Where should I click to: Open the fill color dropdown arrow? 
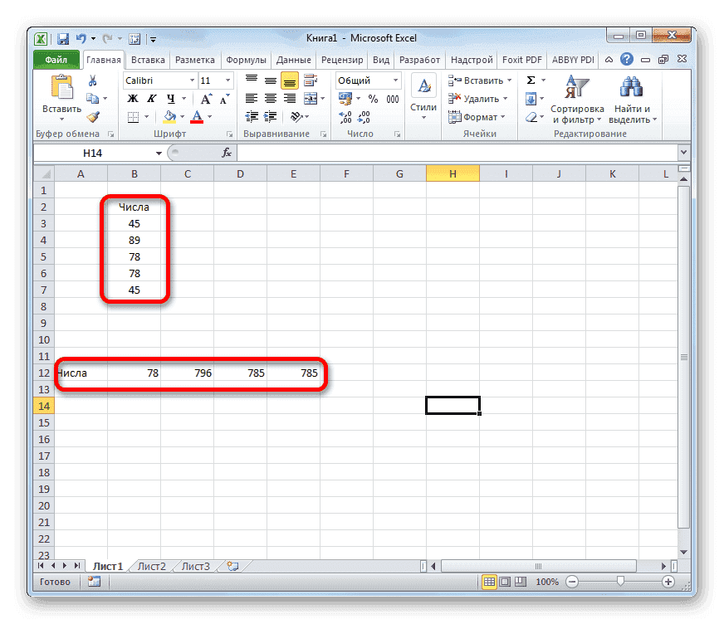(x=181, y=116)
